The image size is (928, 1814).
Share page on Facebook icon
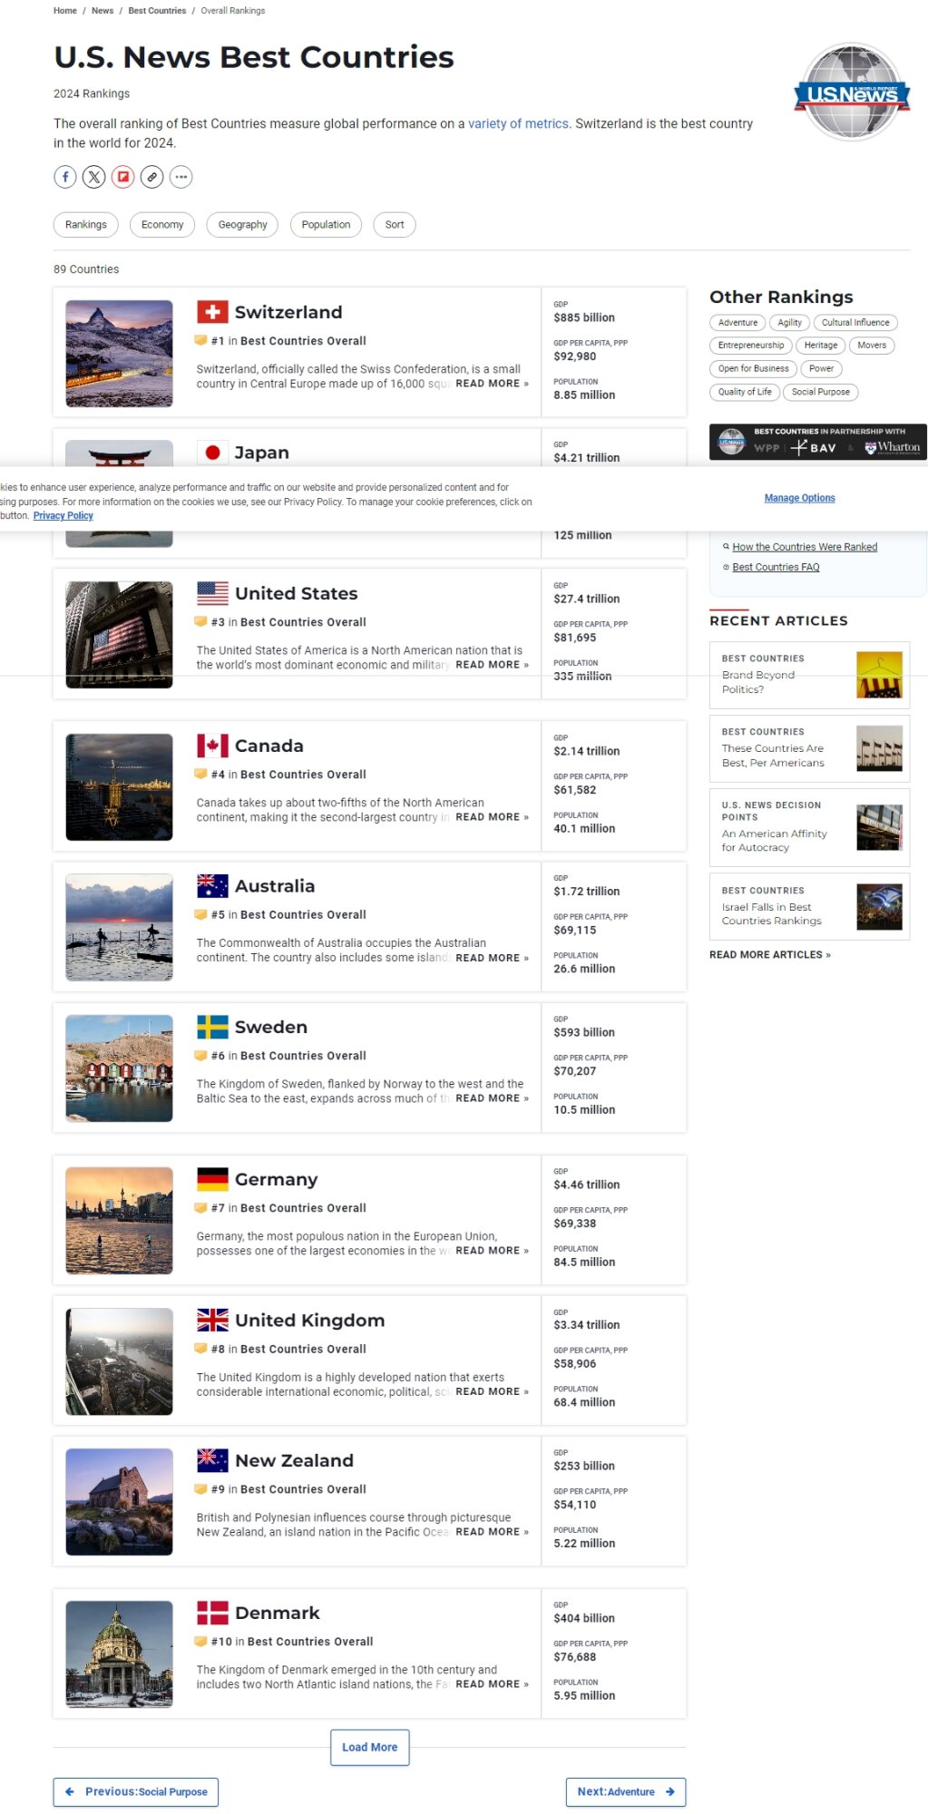click(65, 177)
